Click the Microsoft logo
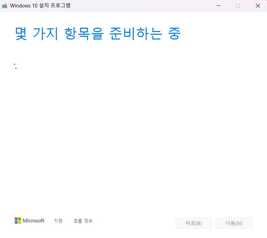267x238 pixels. (29, 220)
